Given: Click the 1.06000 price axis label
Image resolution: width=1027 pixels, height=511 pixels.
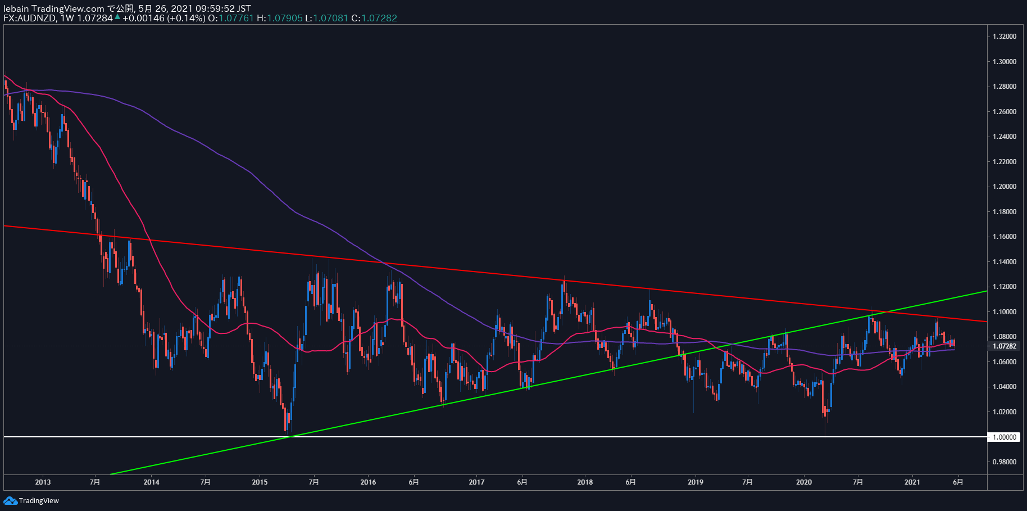Looking at the screenshot, I should coord(1005,361).
